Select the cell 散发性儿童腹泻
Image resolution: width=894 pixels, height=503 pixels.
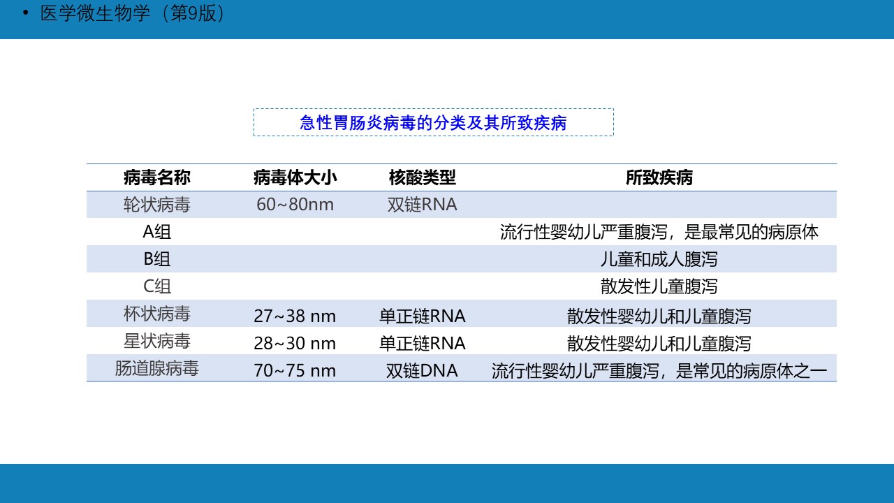(x=659, y=286)
